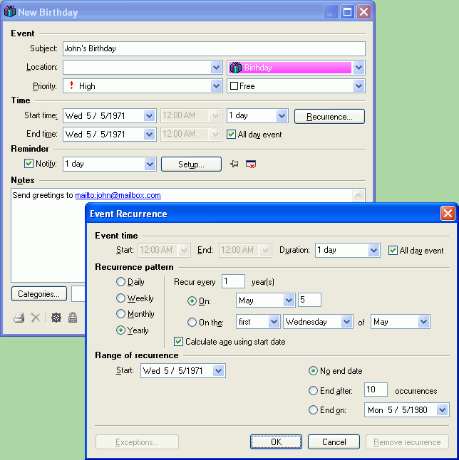
Task: Click the Birthday pink category color bar
Action: click(290, 68)
